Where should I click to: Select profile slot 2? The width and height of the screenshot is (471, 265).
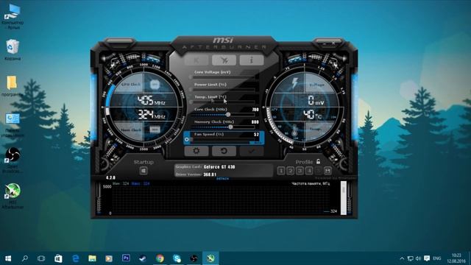click(x=291, y=171)
